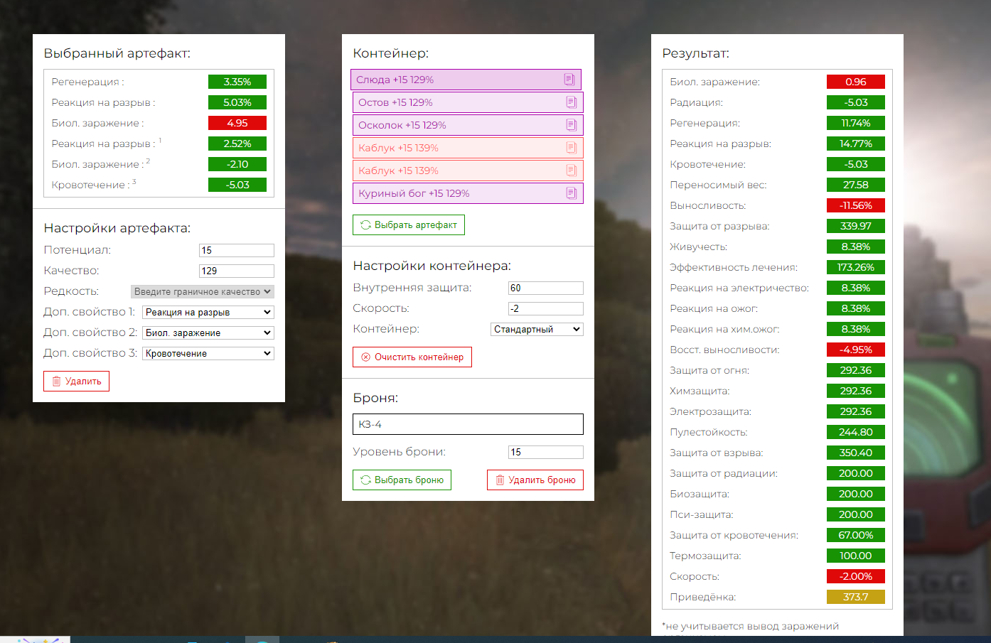Copy icon on Куриный бог +15 129% row
Viewport: 991px width, 643px height.
coord(571,193)
